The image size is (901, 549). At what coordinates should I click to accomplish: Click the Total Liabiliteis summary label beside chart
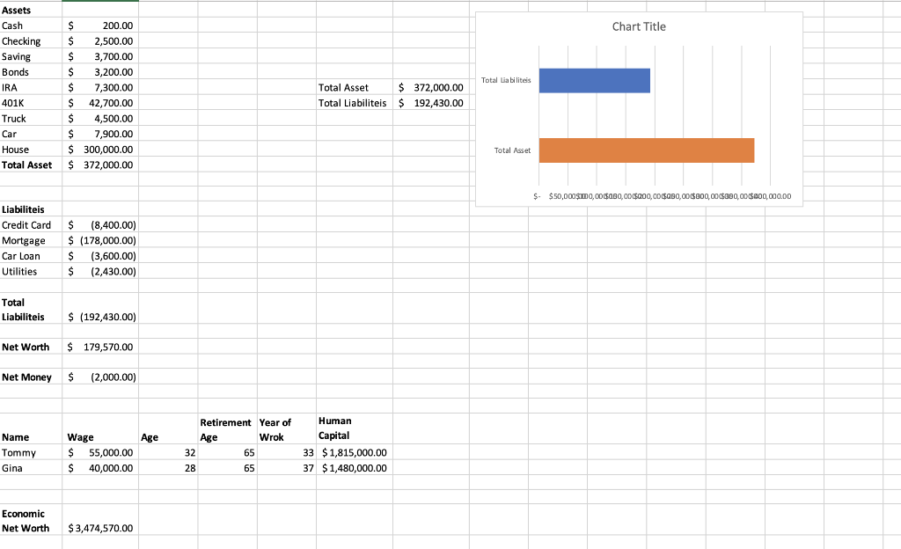355,103
